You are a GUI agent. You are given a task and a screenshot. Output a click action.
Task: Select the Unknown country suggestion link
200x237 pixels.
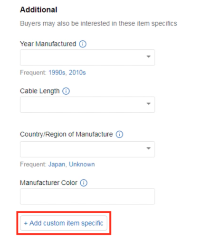point(82,164)
